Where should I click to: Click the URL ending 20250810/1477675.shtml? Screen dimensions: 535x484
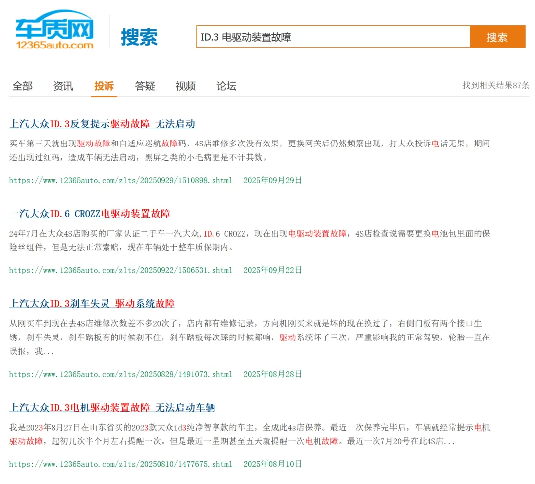[x=121, y=464]
